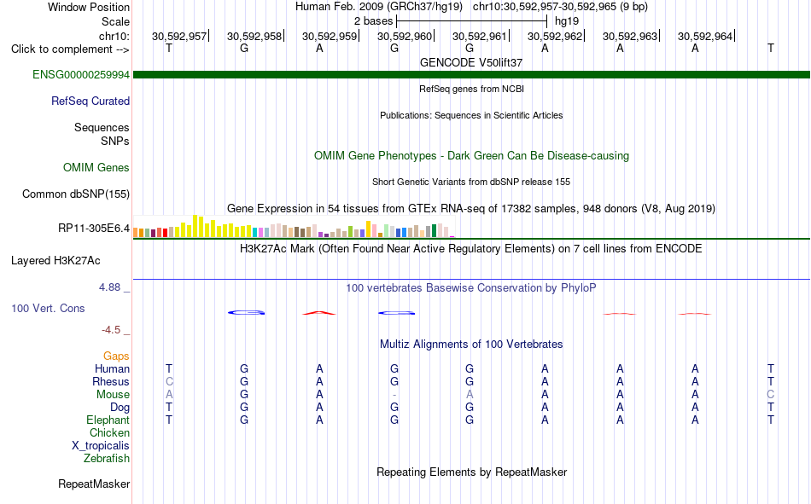The width and height of the screenshot is (811, 504).
Task: Click the OMIM Gene Phenotypes track title
Action: (x=471, y=155)
